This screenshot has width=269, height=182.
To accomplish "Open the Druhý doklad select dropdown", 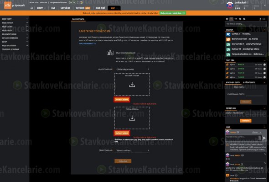I will (132, 150).
